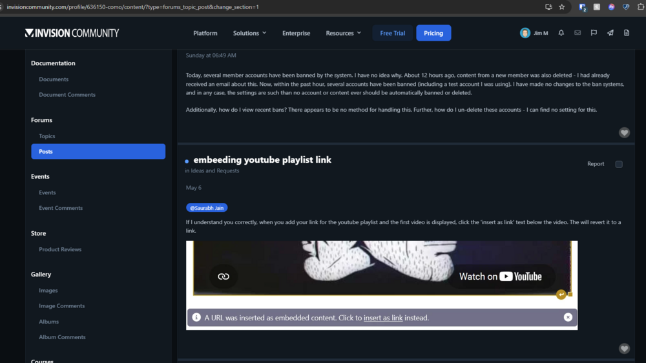Select Image Comments in sidebar
646x363 pixels.
[62, 306]
